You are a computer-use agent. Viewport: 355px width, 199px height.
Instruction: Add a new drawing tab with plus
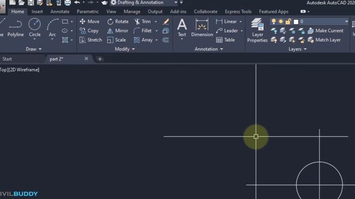click(x=100, y=59)
